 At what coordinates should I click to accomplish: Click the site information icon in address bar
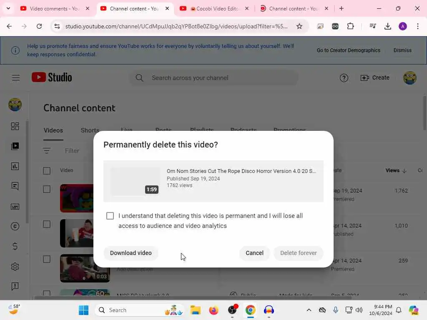pyautogui.click(x=57, y=26)
